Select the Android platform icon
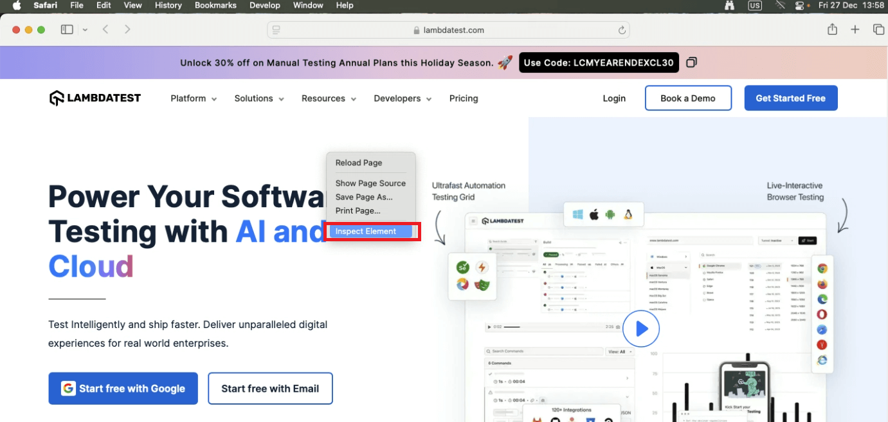Viewport: 888px width, 422px height. 610,214
